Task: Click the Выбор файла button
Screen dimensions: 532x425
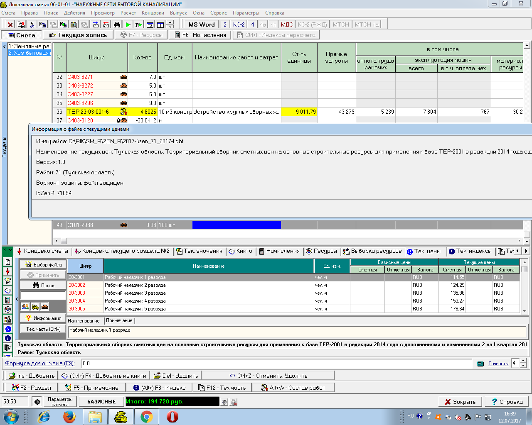Action: point(43,265)
